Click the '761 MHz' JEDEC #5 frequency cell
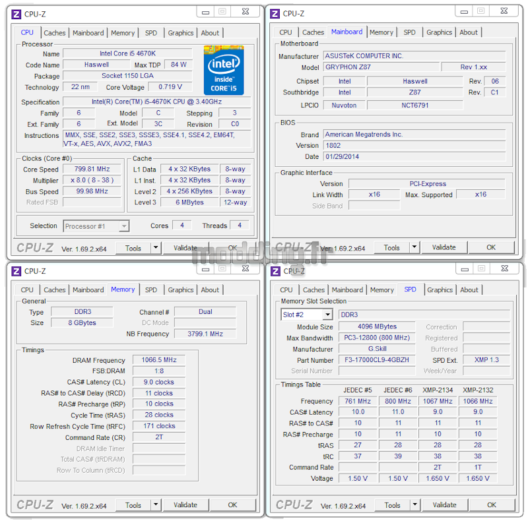Screen dimensions: 528x521 [358, 401]
